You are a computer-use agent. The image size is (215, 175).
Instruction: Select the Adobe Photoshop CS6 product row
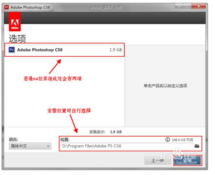point(64,50)
